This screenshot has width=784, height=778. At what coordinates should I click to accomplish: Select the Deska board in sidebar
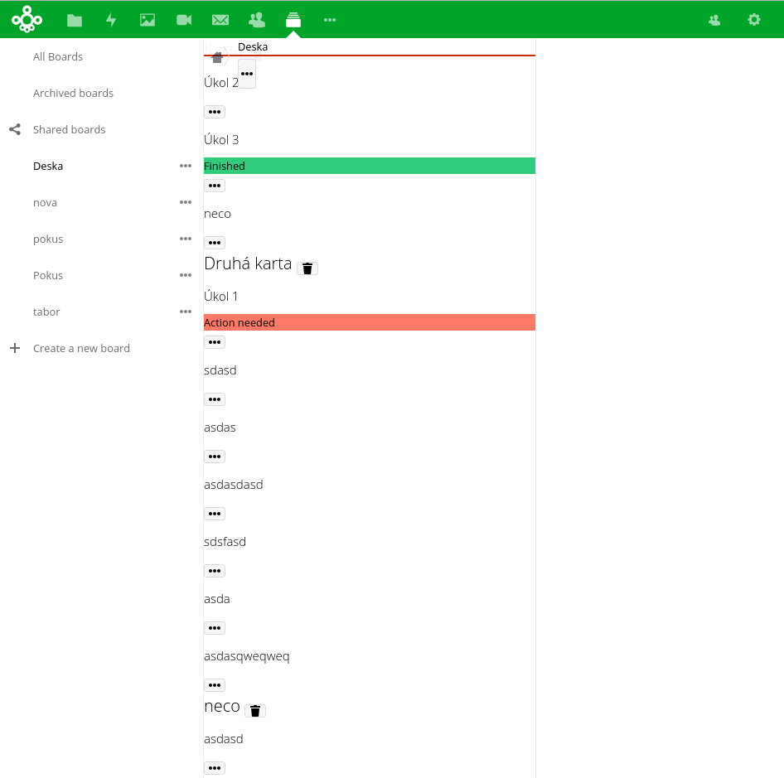[x=48, y=166]
